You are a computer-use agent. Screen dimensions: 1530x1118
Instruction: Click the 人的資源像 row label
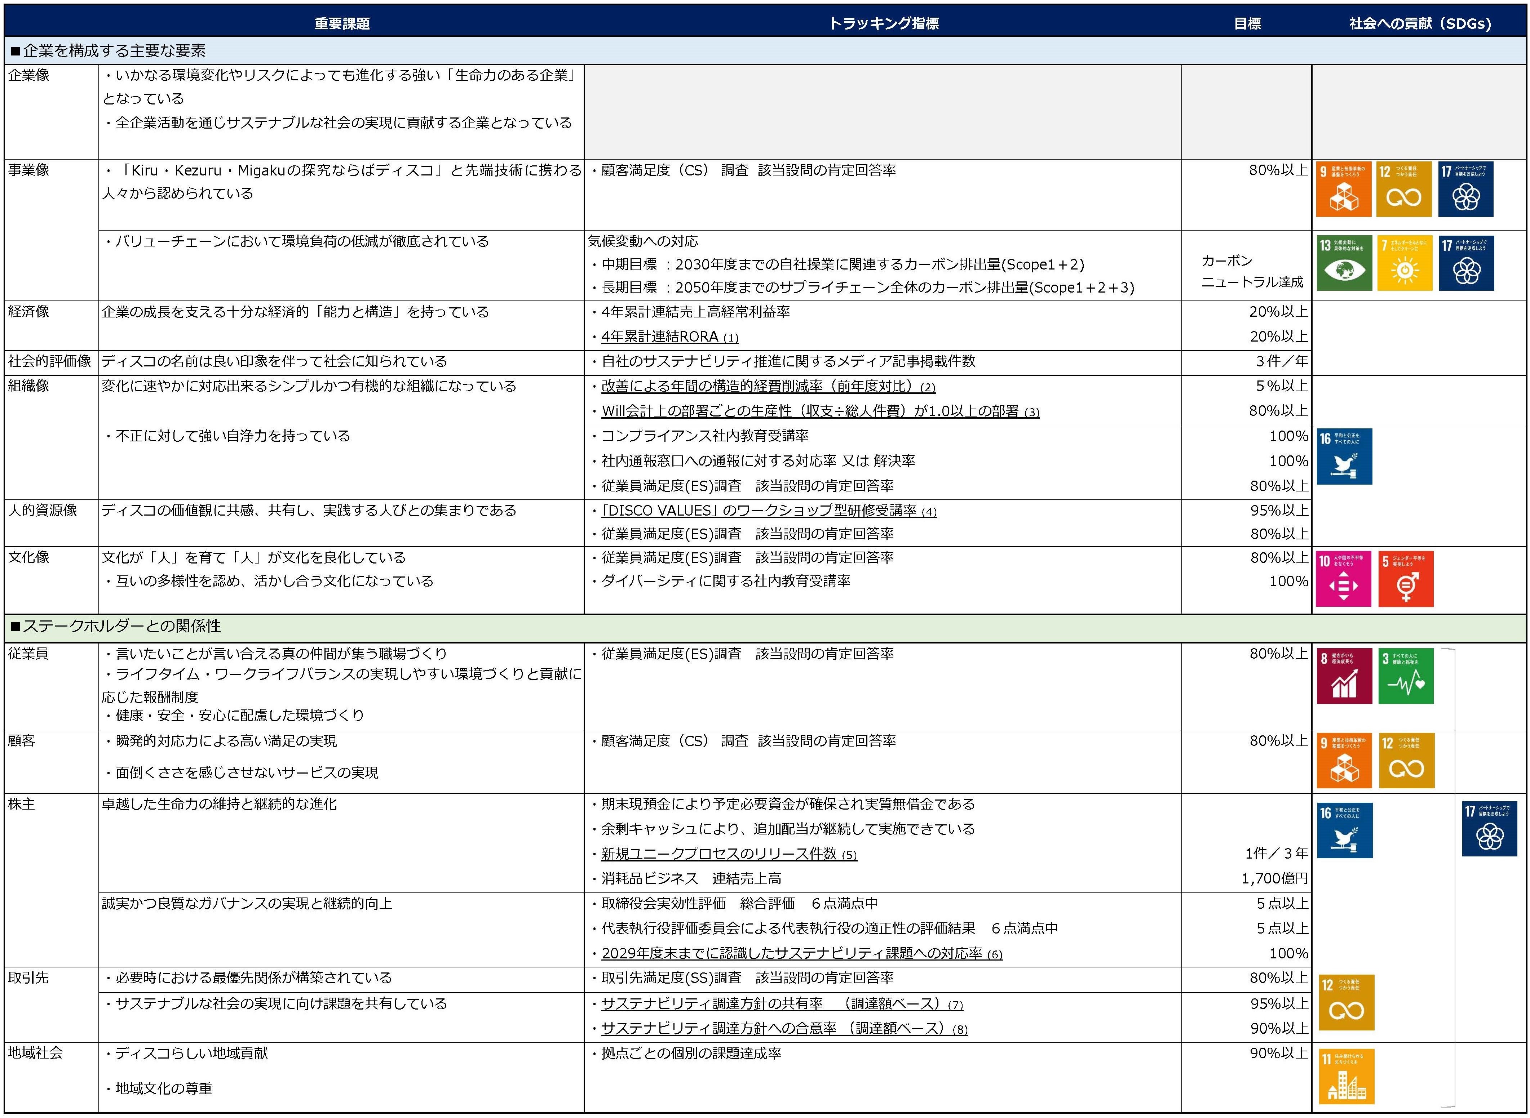(x=43, y=510)
